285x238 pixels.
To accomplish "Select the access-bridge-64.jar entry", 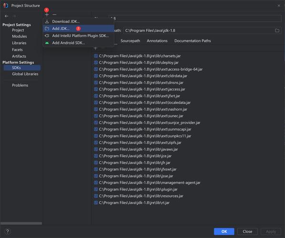I will pos(148,69).
